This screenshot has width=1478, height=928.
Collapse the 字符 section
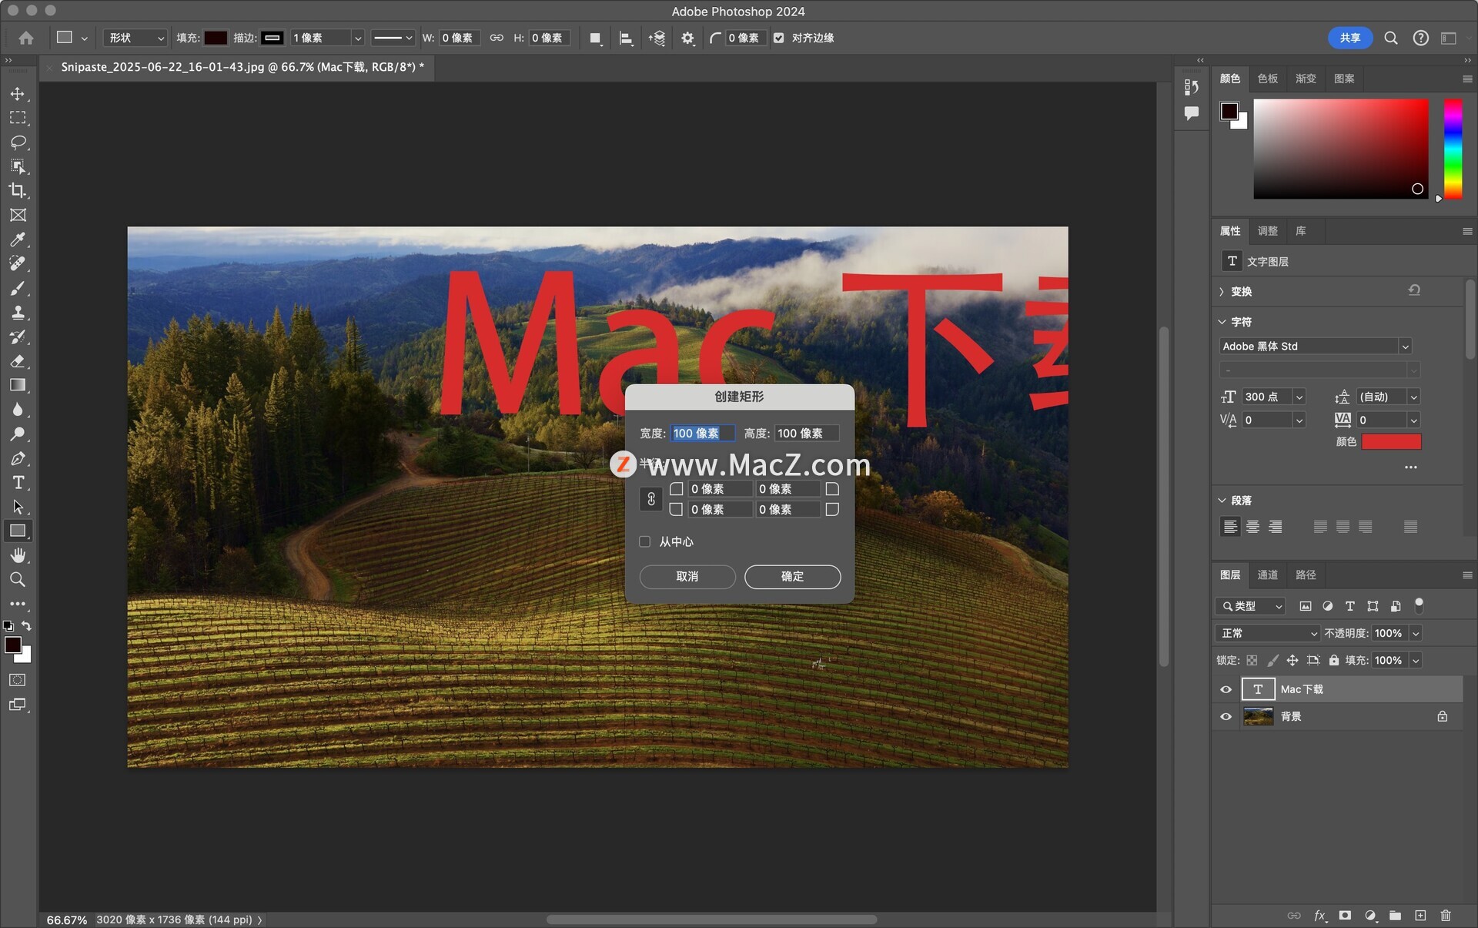1222,322
